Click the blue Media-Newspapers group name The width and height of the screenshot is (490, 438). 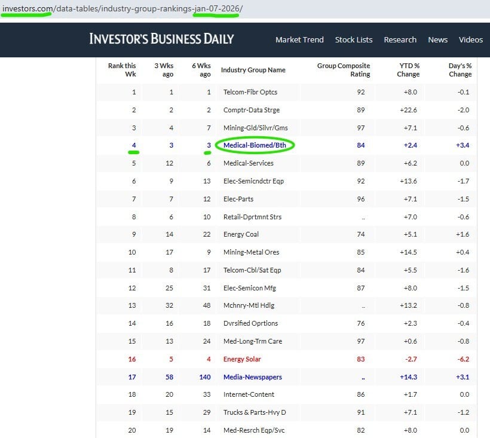pos(253,377)
